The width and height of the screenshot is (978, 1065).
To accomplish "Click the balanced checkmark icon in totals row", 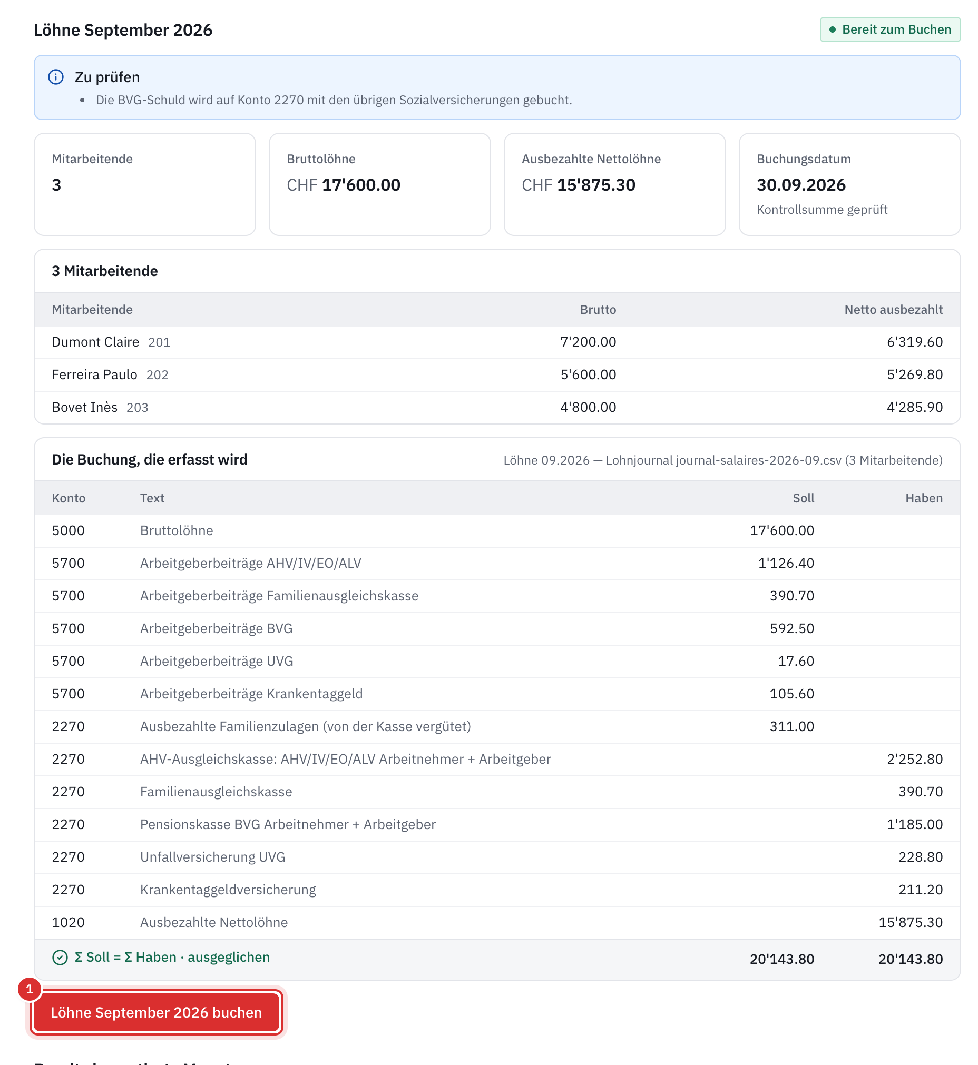I will [x=60, y=958].
